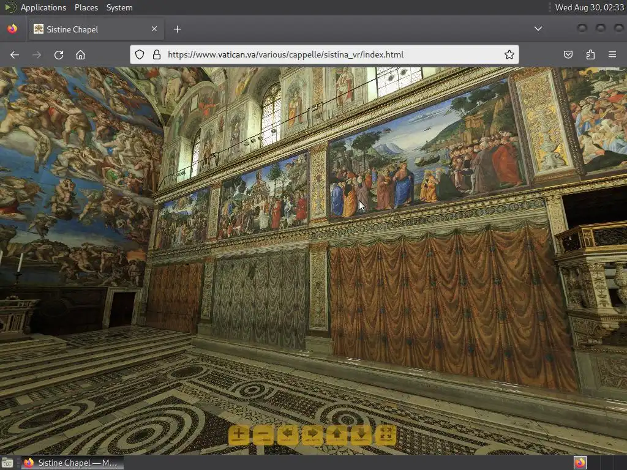Close the Sistine Chapel tab
627x470 pixels.
(x=154, y=29)
